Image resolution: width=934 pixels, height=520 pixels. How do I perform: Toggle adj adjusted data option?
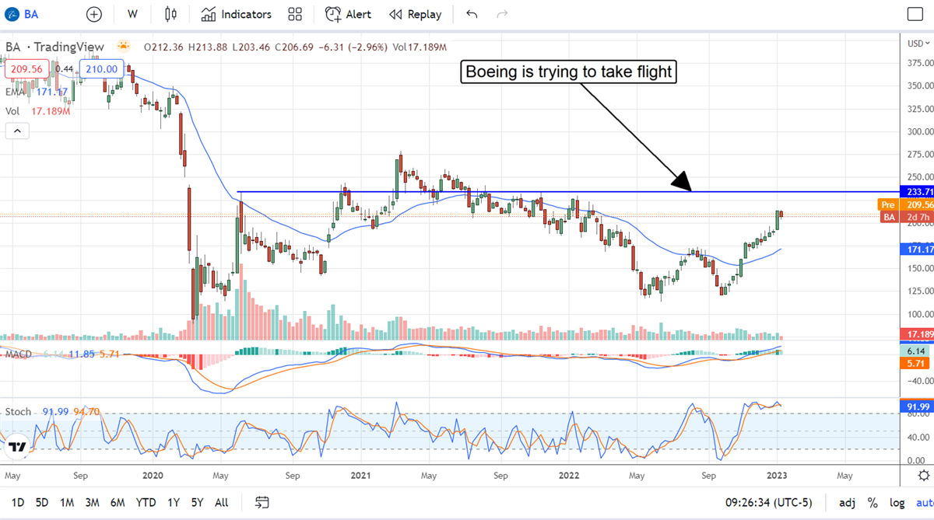point(846,502)
